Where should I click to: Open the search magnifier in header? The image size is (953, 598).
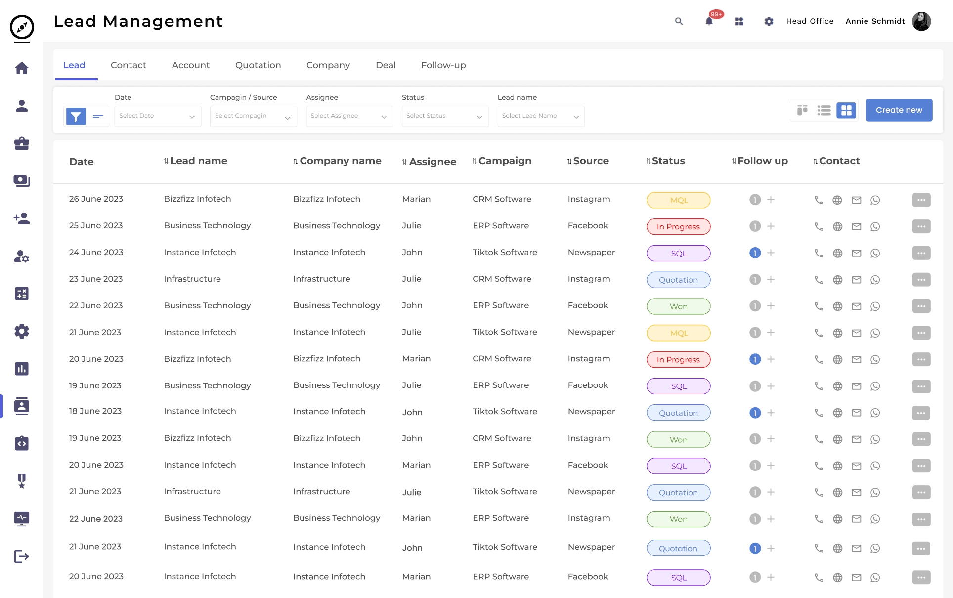(x=679, y=21)
